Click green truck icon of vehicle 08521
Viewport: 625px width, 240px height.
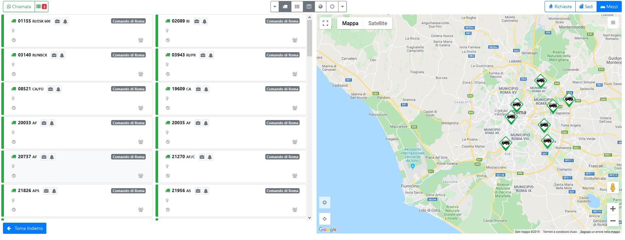[x=14, y=89]
